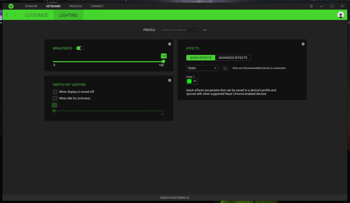Click 'Only one Chroma-enabled device is connected' text

click(x=259, y=68)
